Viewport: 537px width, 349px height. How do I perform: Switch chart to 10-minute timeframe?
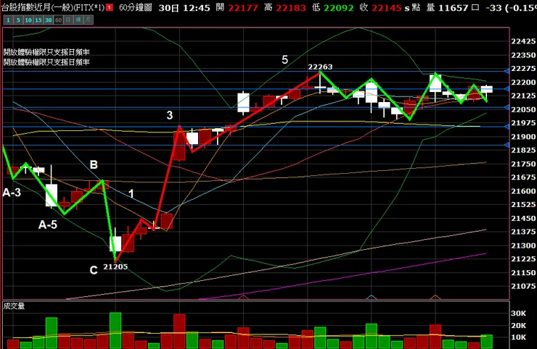[x=28, y=20]
